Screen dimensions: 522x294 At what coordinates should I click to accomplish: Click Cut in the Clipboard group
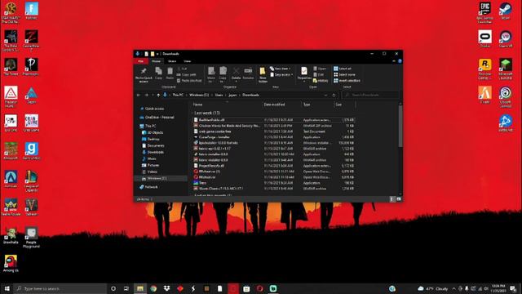point(182,69)
